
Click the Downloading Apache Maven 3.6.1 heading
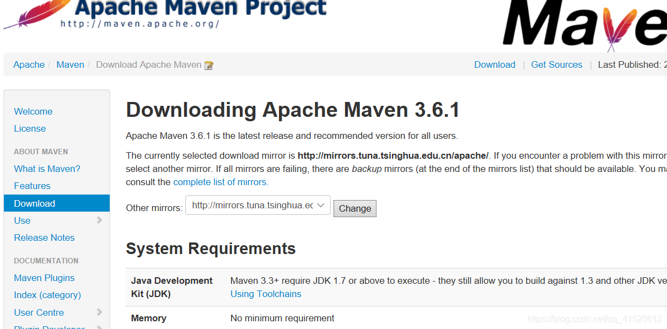[293, 110]
